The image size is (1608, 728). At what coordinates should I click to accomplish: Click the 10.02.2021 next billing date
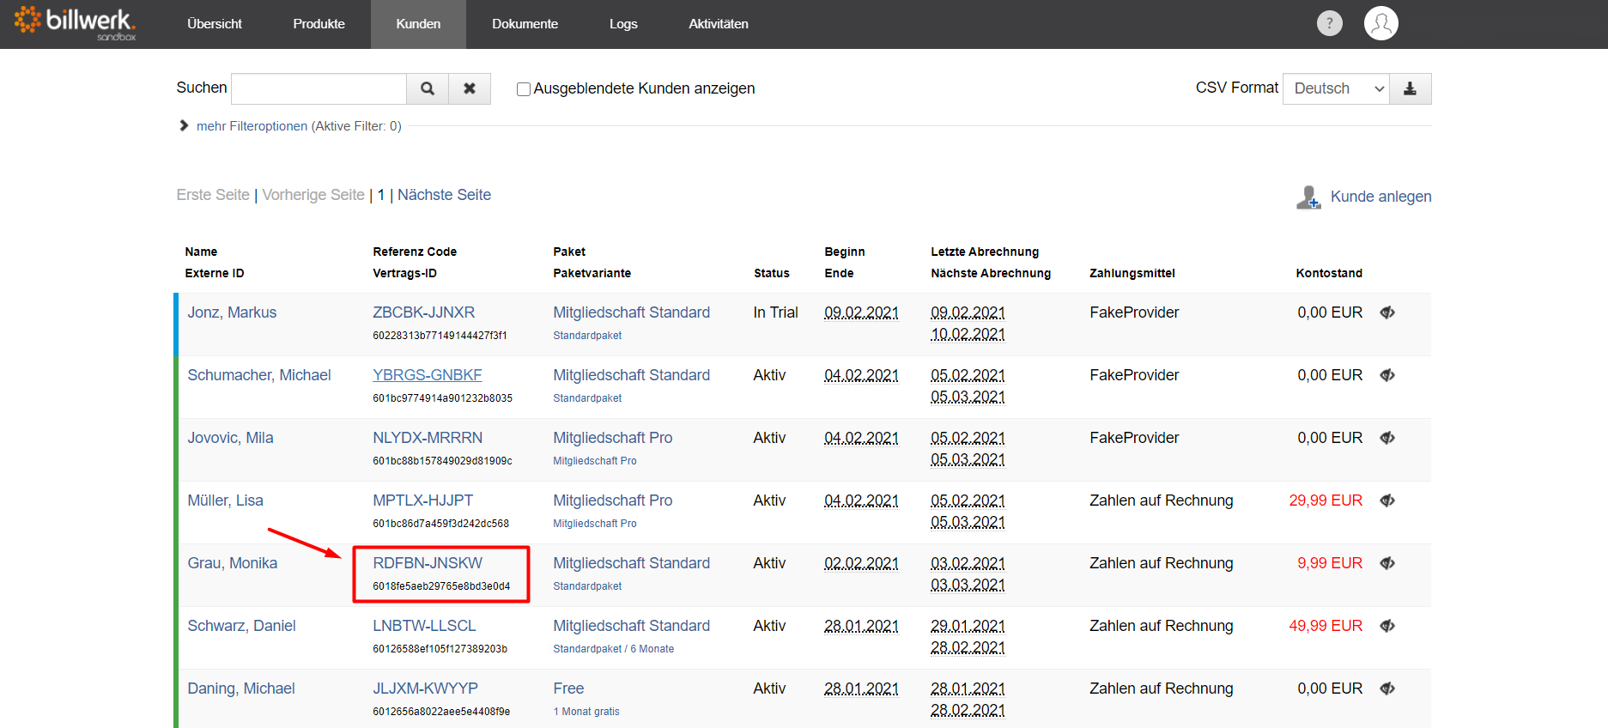[x=968, y=334]
